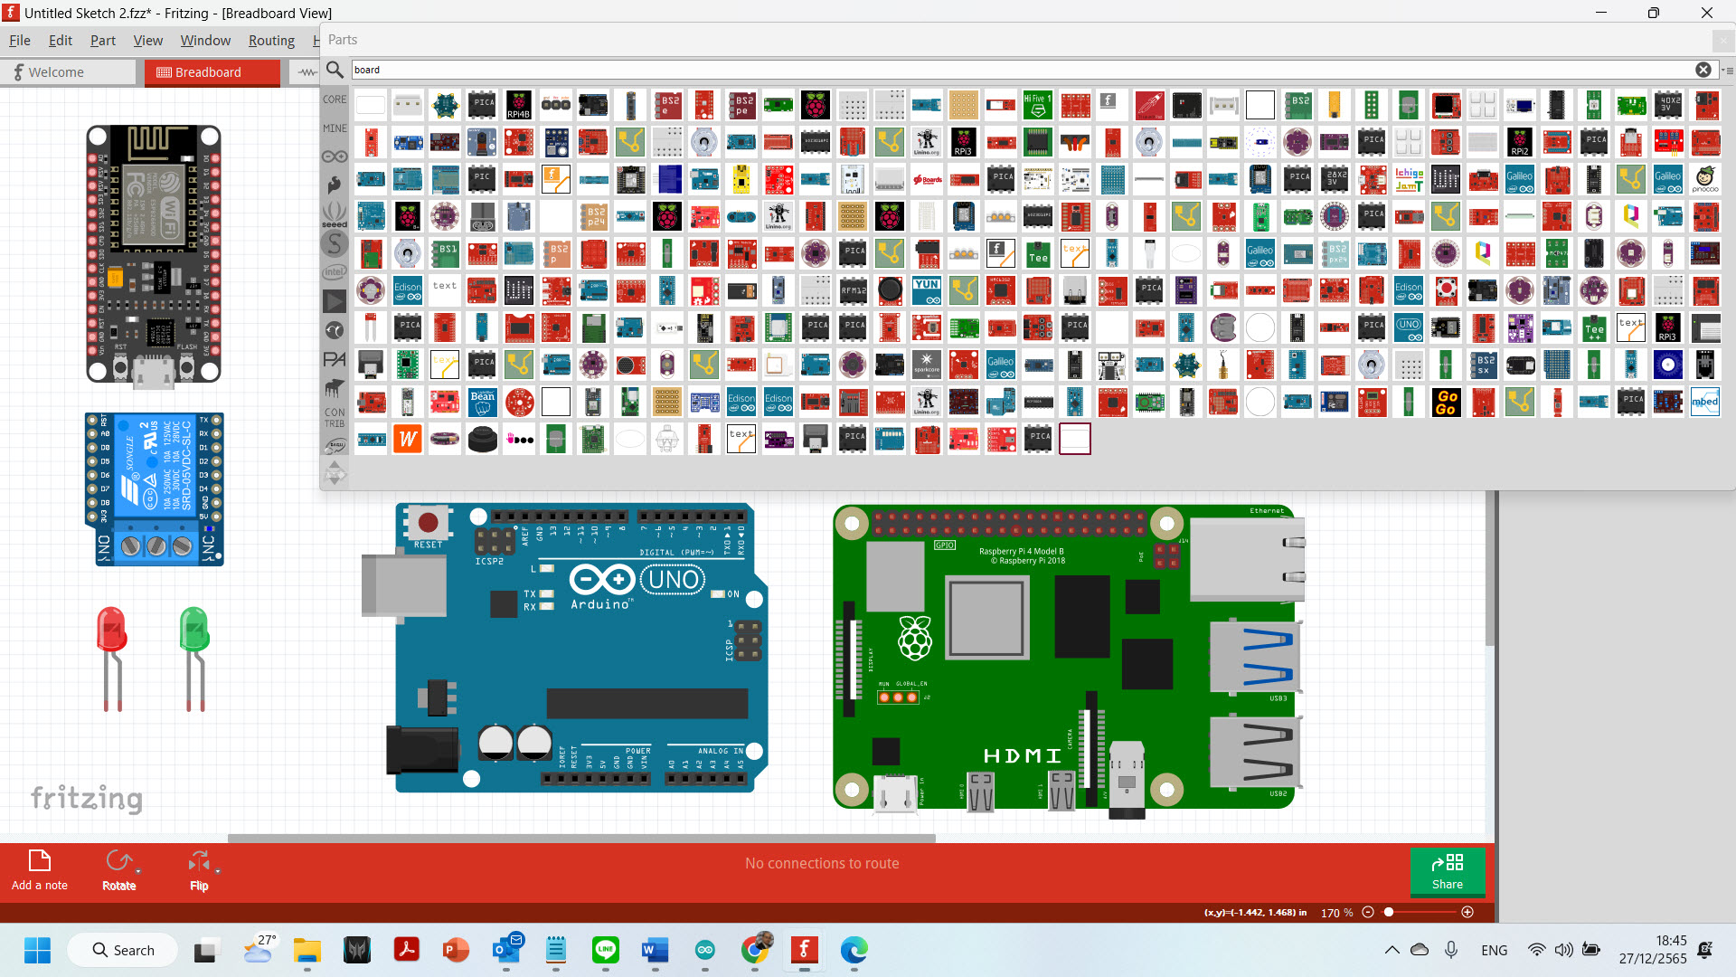The height and width of the screenshot is (977, 1736).
Task: Select the BS2 p24 part icon
Action: click(593, 216)
